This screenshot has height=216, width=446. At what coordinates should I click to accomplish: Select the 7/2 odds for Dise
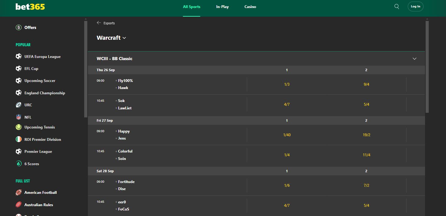click(x=366, y=185)
